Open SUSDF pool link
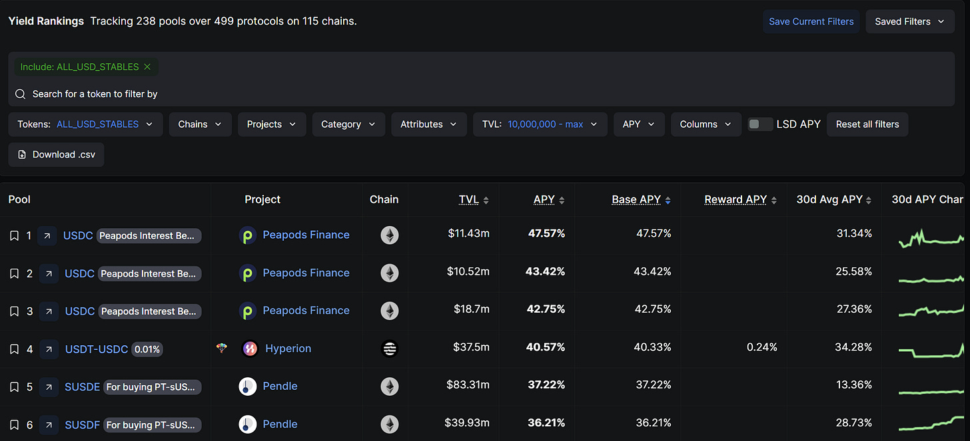The image size is (970, 441). [x=82, y=425]
